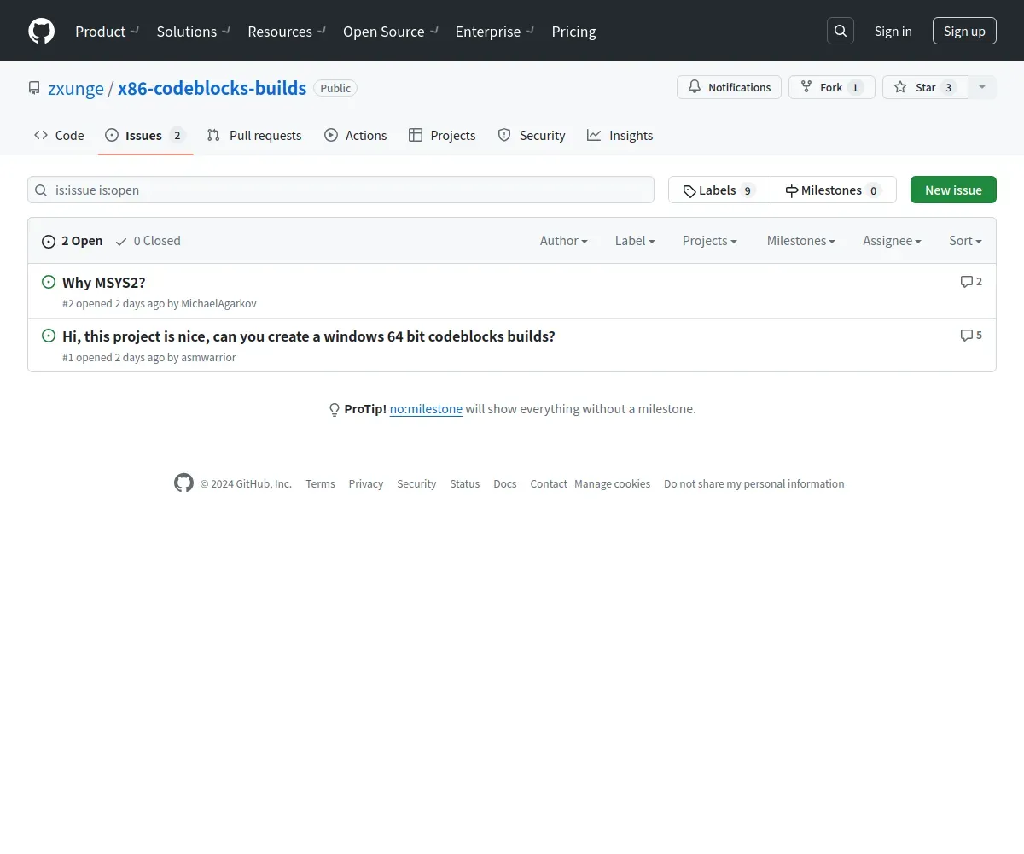Open author MichaelAgarkov's issues
Screen dimensions: 1024x854
pyautogui.click(x=218, y=303)
